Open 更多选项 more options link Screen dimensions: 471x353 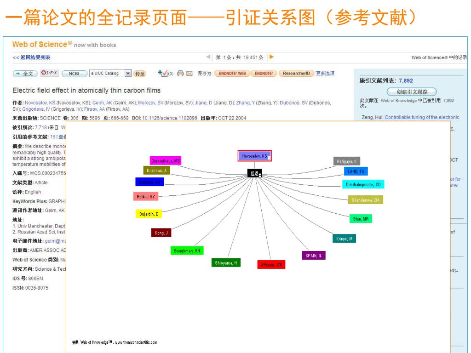point(325,73)
